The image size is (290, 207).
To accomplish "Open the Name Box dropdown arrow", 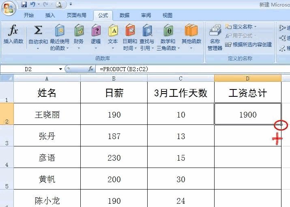I will coord(60,69).
